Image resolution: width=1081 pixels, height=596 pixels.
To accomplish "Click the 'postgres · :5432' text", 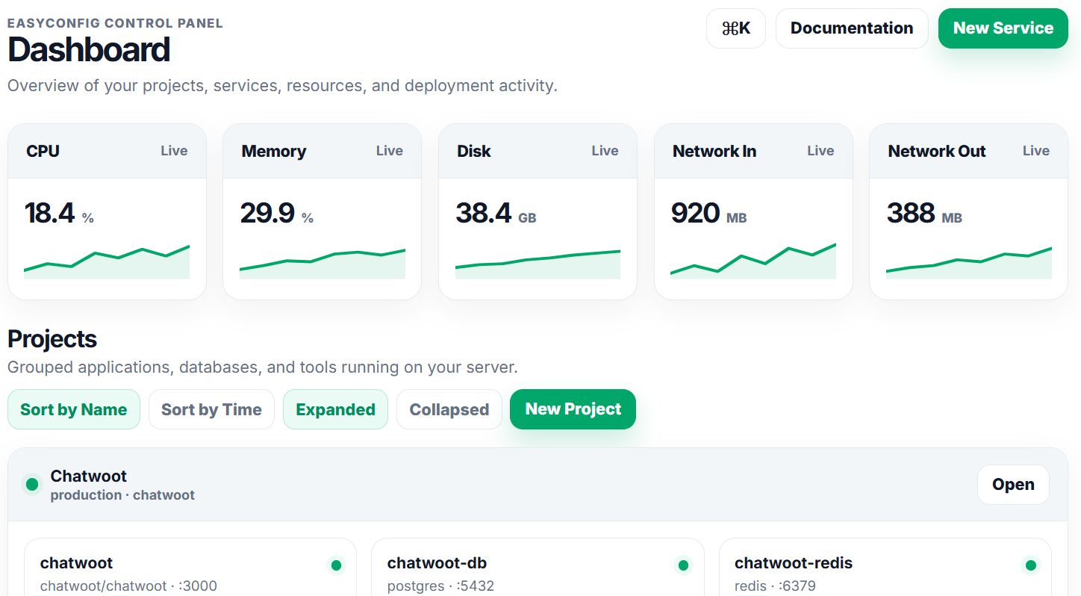I will [440, 586].
